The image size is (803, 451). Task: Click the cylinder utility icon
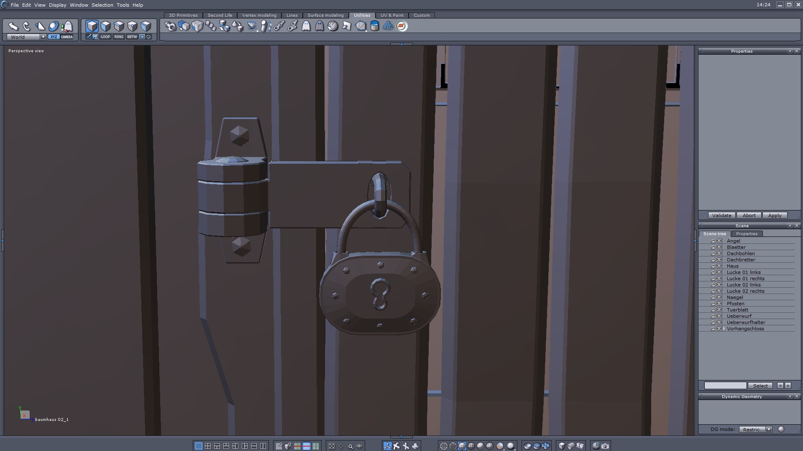(x=375, y=26)
